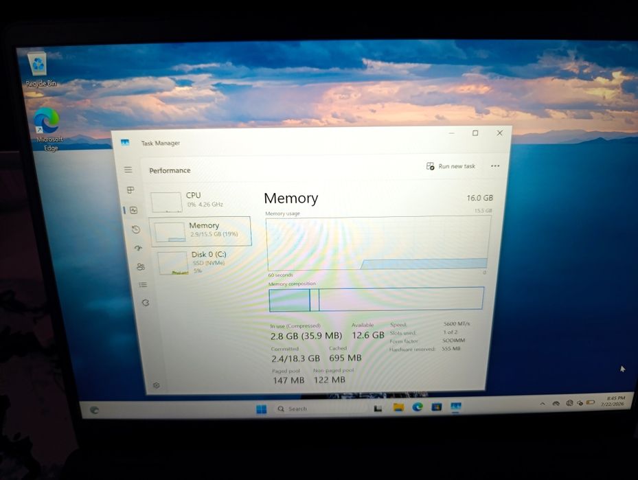Click the In use value 2.8 GB (35.9 MB)

pos(306,336)
